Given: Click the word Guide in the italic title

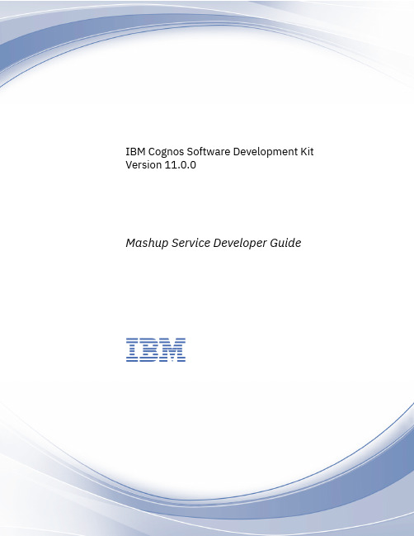Looking at the screenshot, I should 285,243.
